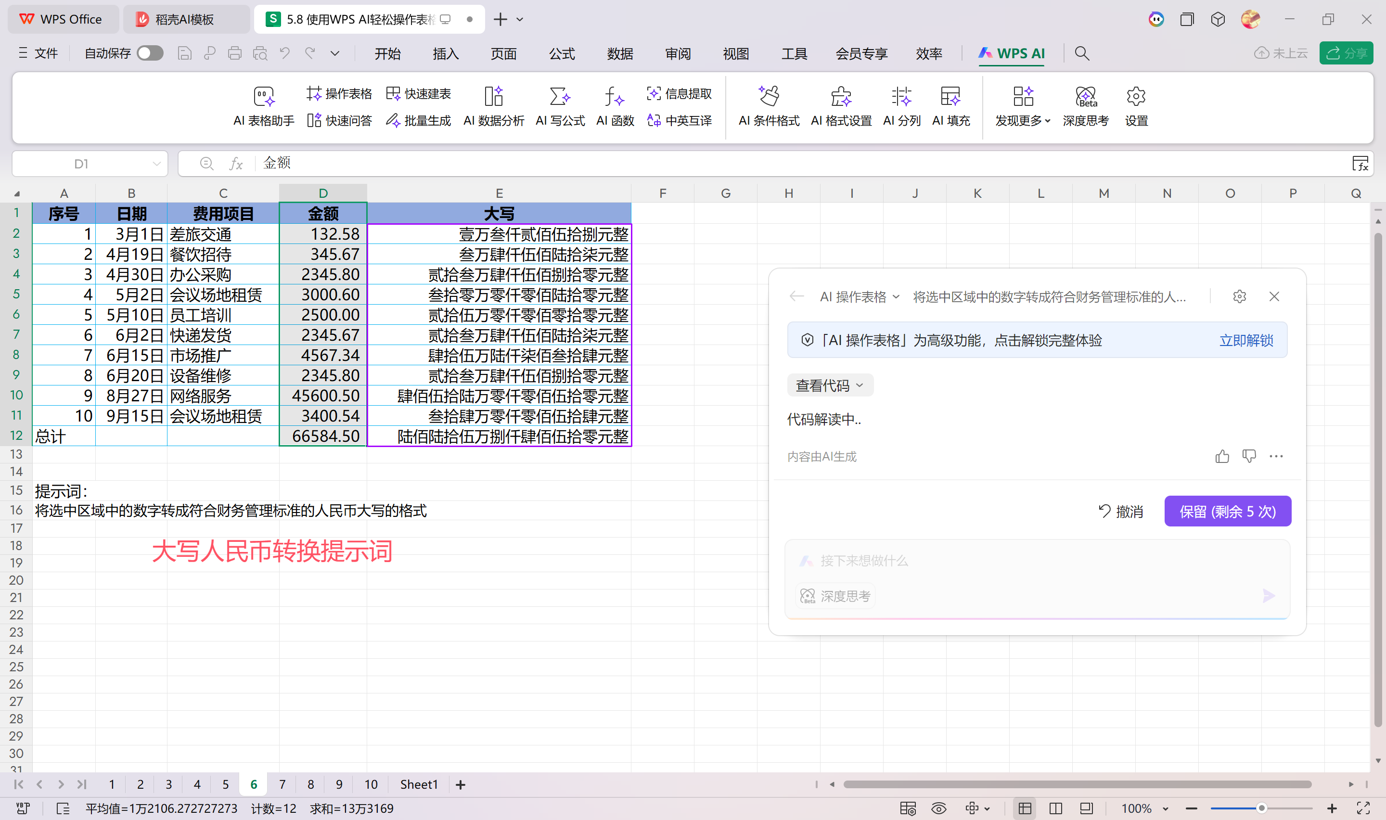Open 深度思考 Beta in the ribbon
The width and height of the screenshot is (1386, 820).
point(1086,106)
